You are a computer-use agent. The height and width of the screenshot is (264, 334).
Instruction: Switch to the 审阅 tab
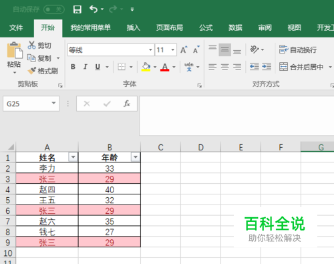pos(265,27)
